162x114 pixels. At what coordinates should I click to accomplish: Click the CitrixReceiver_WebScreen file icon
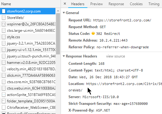point(4,108)
